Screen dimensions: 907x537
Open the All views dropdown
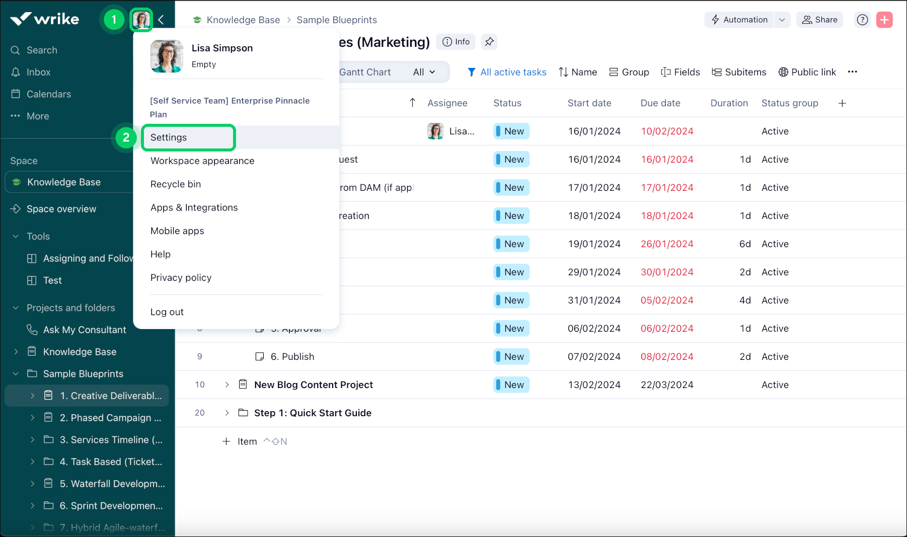[x=424, y=72]
